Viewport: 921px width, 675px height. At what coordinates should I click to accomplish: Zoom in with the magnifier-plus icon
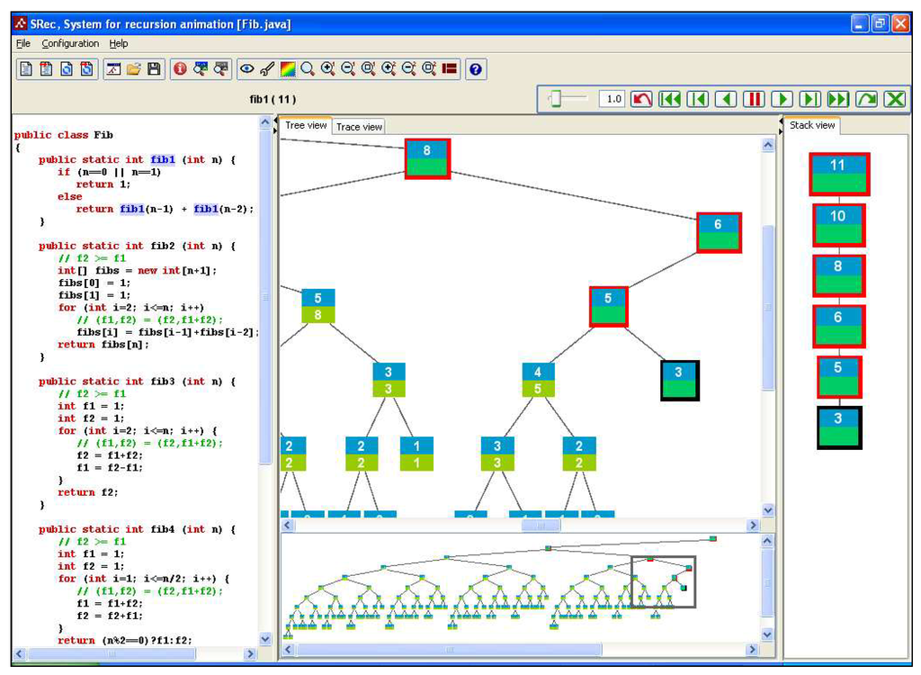tap(327, 68)
